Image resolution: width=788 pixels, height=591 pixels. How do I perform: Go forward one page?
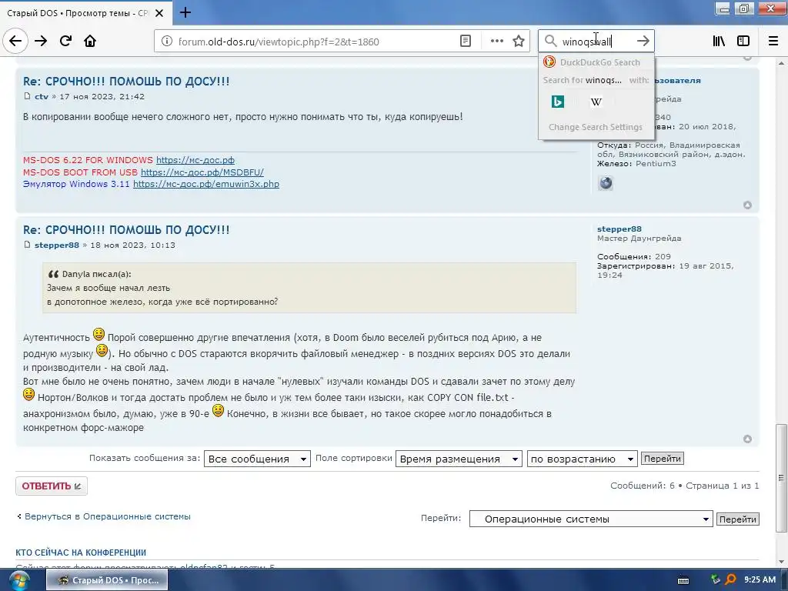click(x=41, y=41)
